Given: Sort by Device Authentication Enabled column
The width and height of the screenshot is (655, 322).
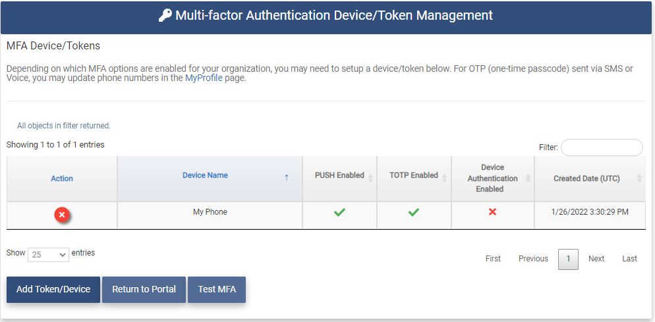Looking at the screenshot, I should (x=492, y=178).
